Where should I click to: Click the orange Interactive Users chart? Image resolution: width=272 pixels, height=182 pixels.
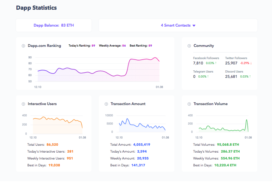(57, 124)
